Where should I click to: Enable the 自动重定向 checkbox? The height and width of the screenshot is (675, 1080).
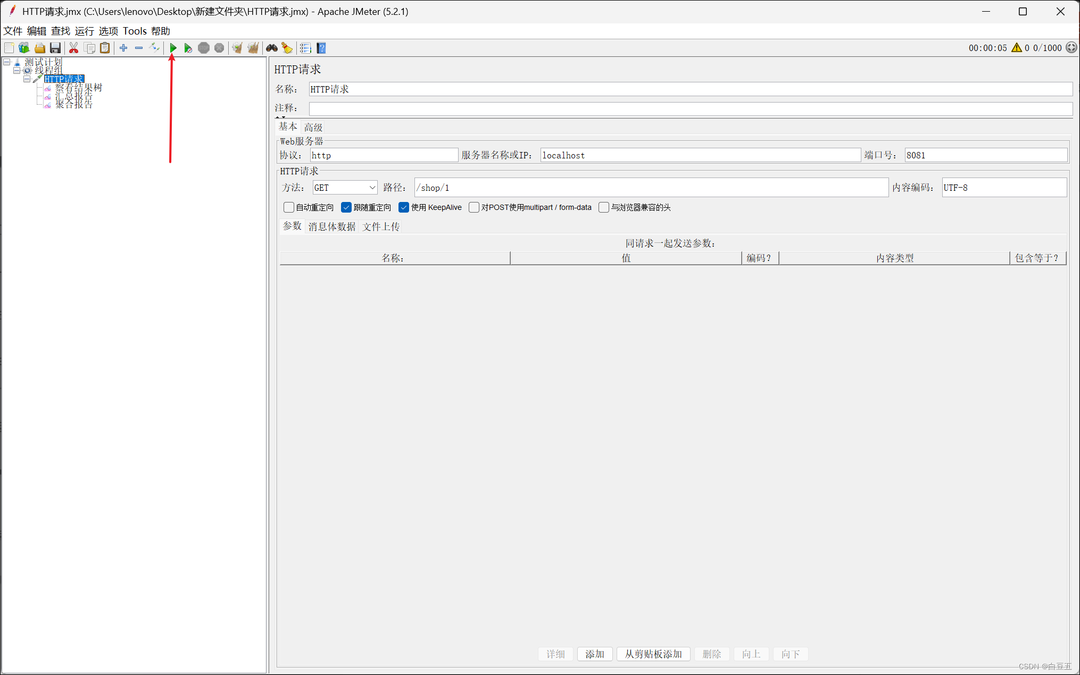(x=289, y=207)
